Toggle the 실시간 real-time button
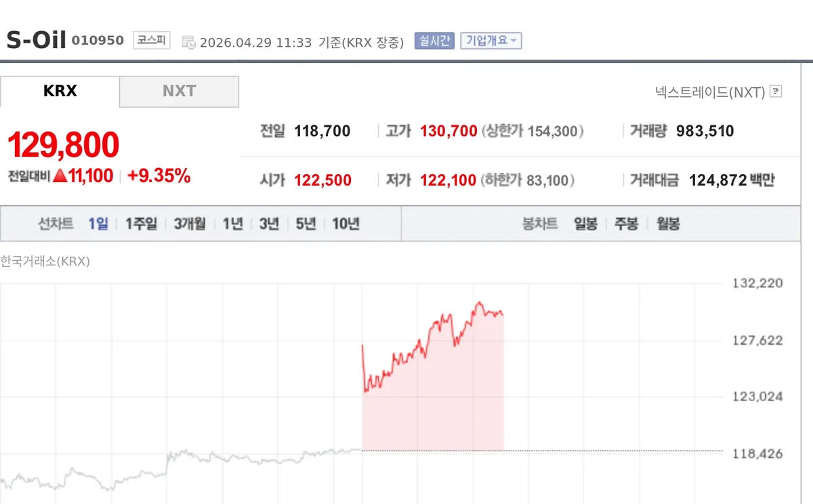Viewport: 813px width, 504px height. [434, 41]
